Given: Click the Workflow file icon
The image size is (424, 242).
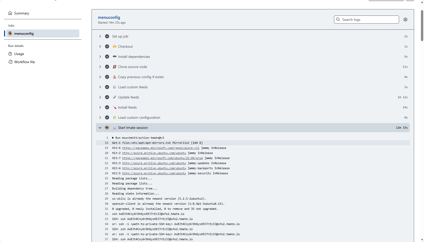Looking at the screenshot, I should (10, 62).
